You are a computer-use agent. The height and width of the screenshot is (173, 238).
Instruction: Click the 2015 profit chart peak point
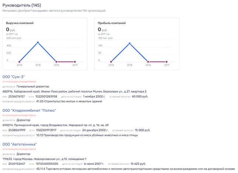coord(129,43)
